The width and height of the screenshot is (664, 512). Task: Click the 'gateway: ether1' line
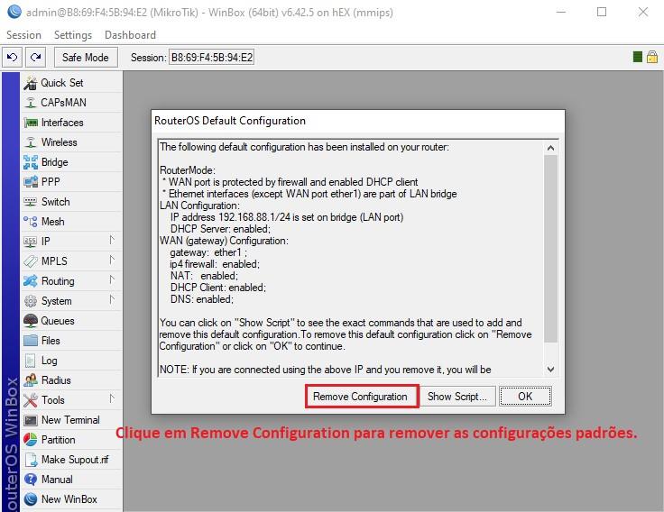click(208, 252)
